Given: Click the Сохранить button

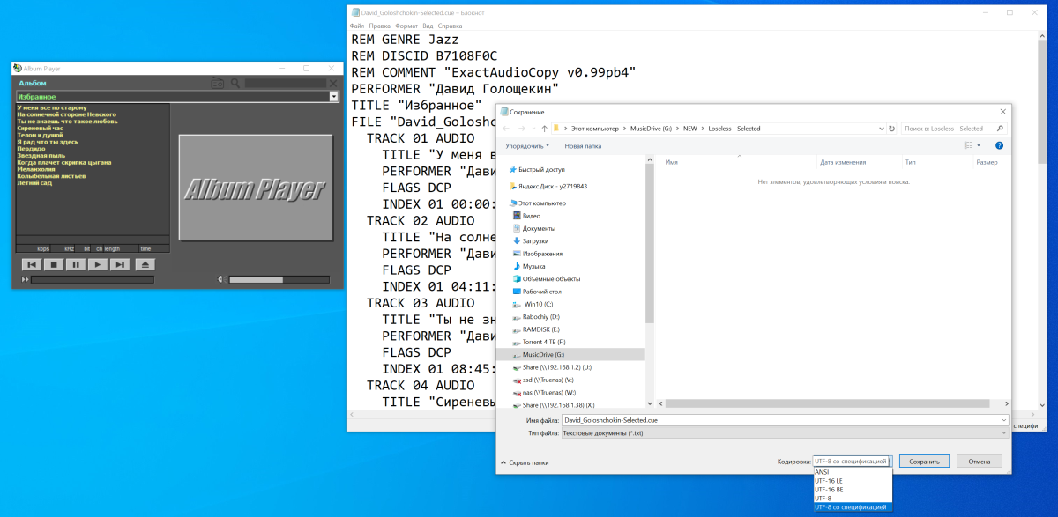Looking at the screenshot, I should point(924,462).
